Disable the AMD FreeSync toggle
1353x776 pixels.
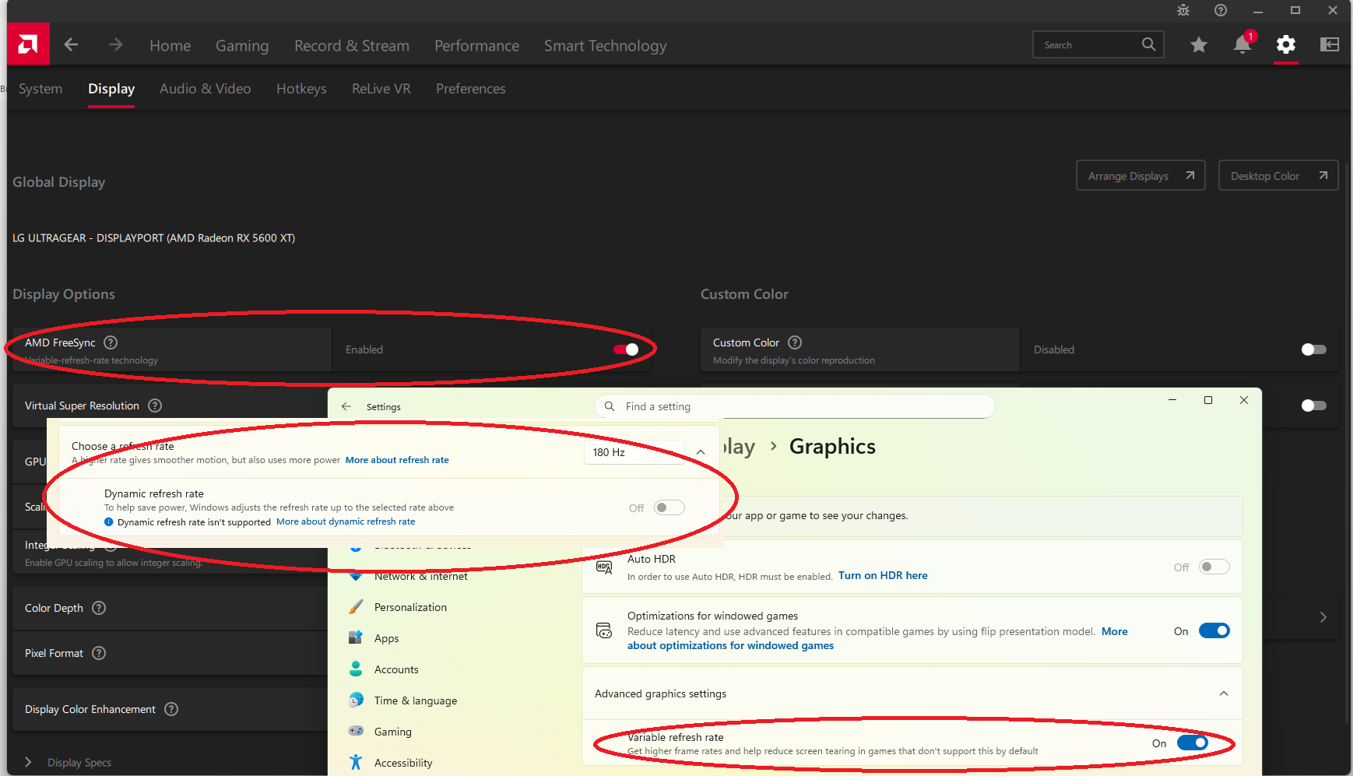pos(626,349)
